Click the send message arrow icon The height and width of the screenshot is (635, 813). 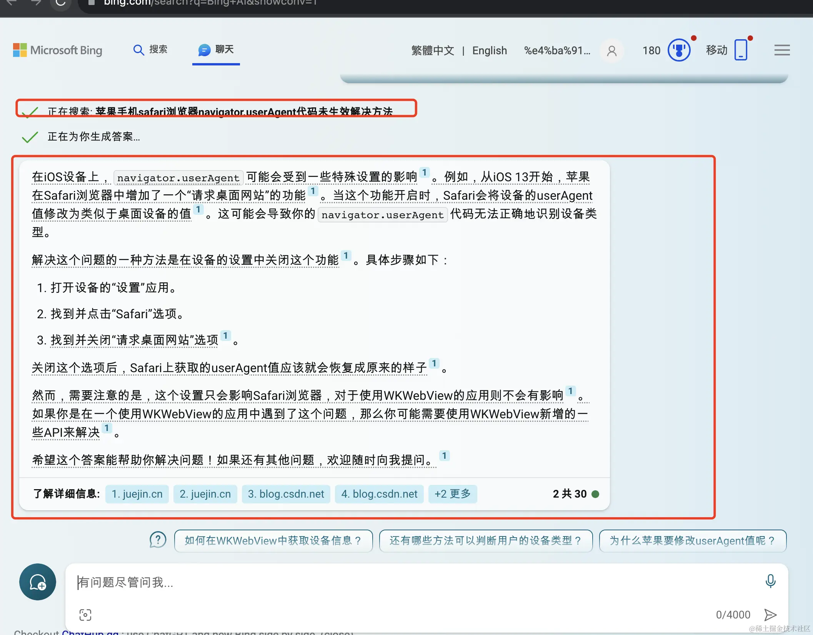point(771,615)
